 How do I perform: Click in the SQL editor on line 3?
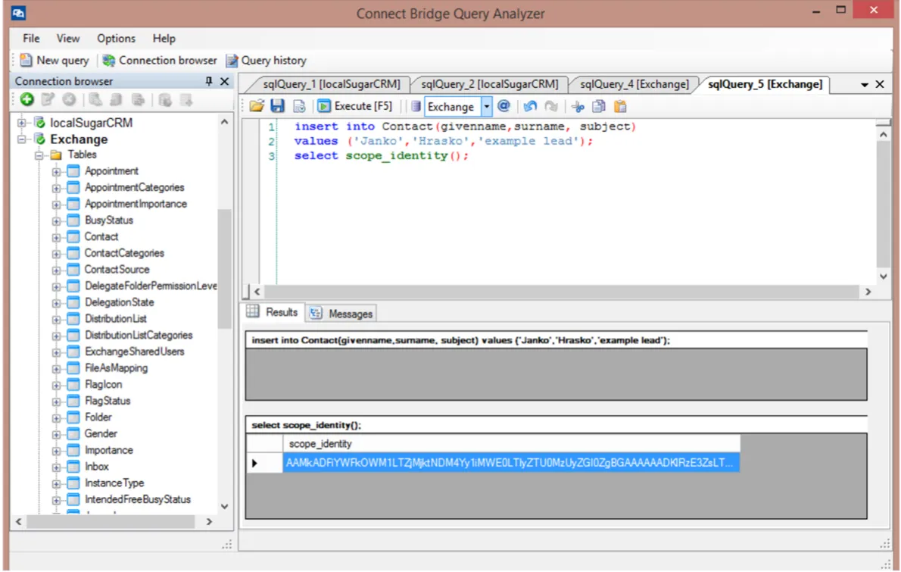(381, 156)
